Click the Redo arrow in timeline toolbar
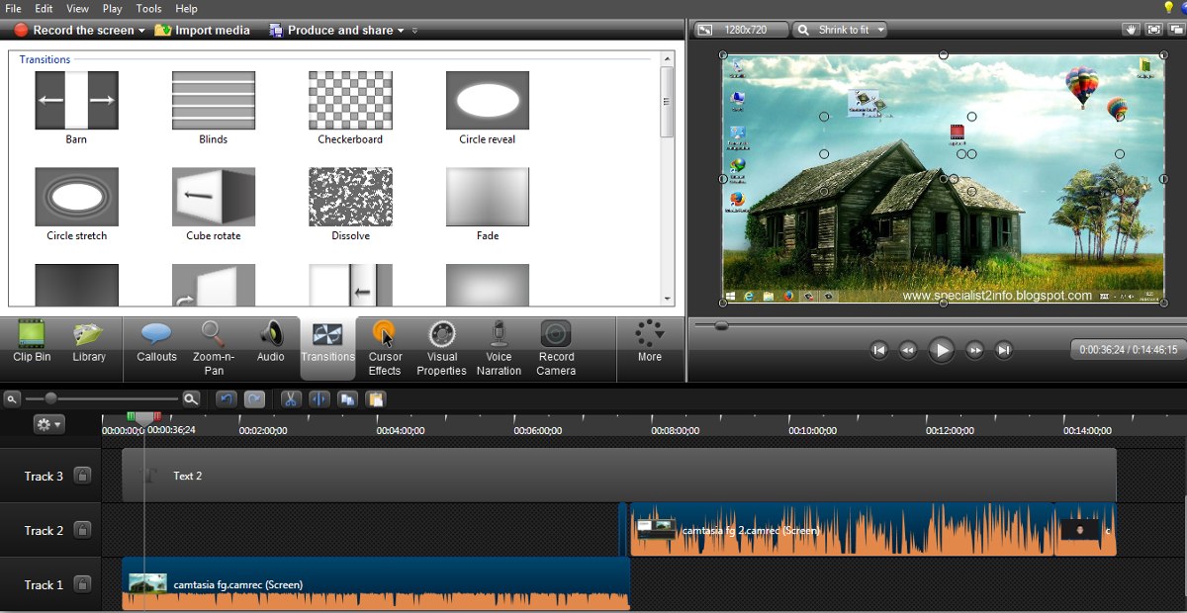The image size is (1187, 613). (254, 399)
